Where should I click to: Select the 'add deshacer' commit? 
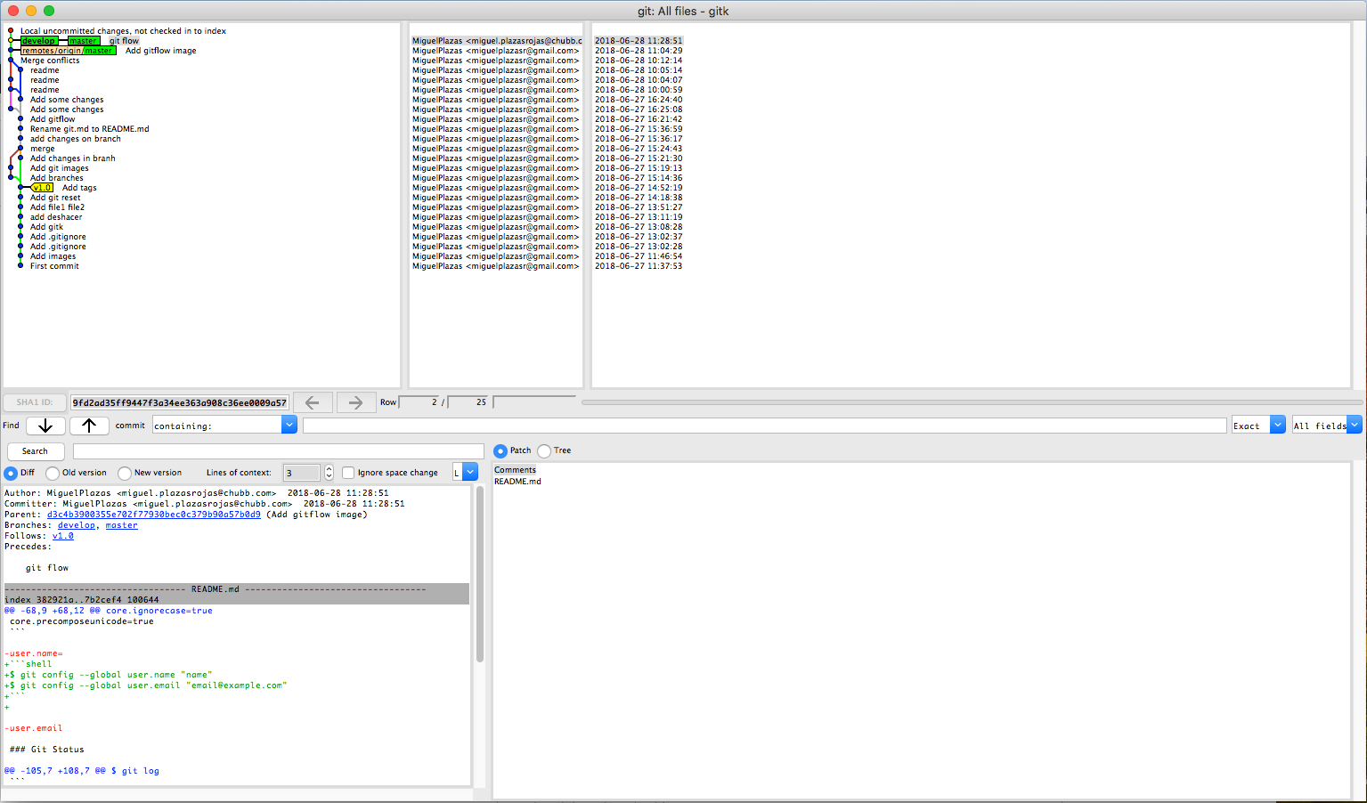[56, 217]
